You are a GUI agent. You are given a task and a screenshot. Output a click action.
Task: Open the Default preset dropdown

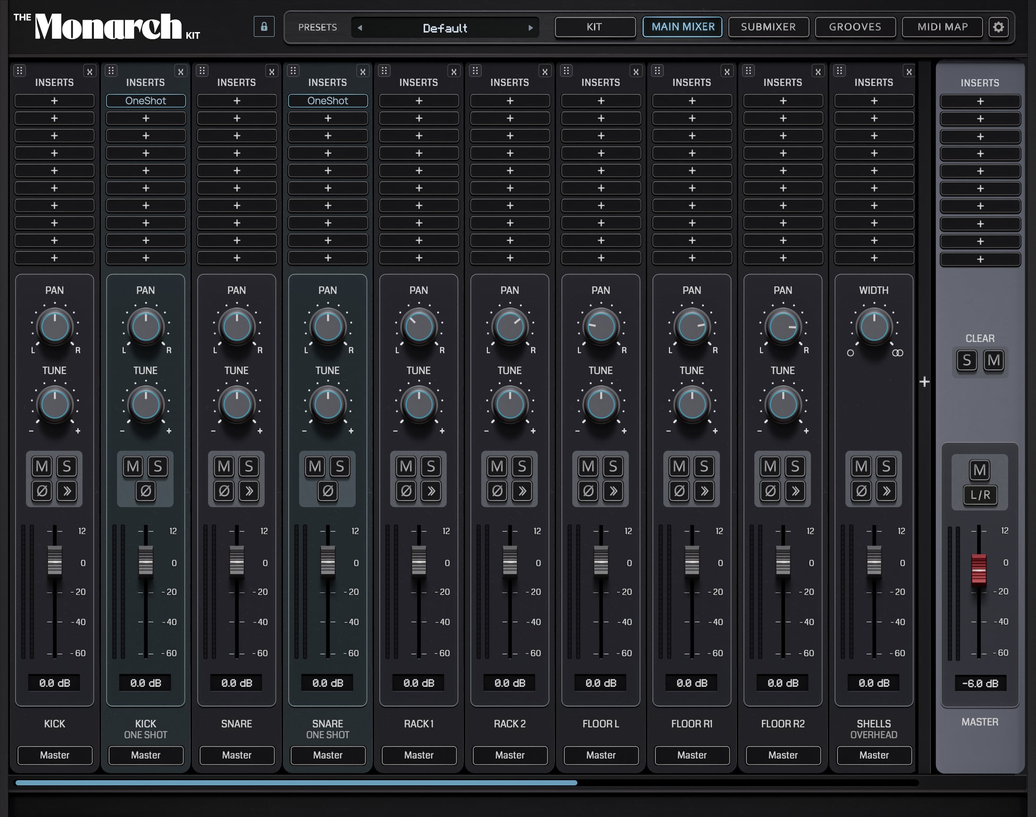(x=445, y=28)
